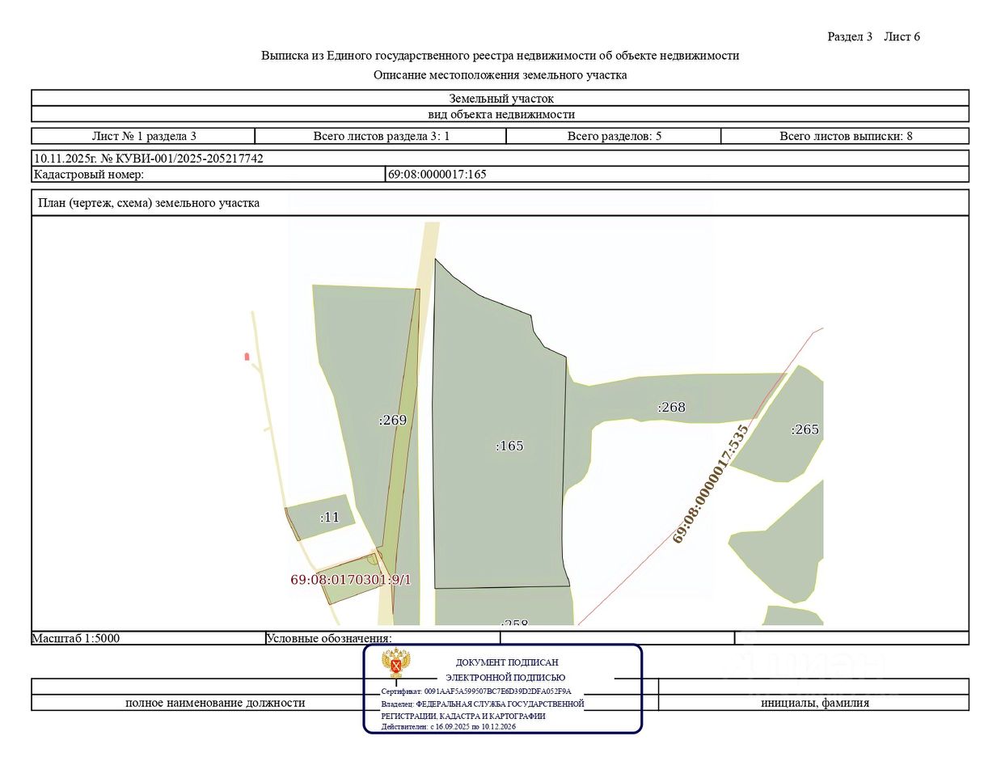
Task: Click the 'полное наименование должности' footer cell
Action: (x=215, y=703)
